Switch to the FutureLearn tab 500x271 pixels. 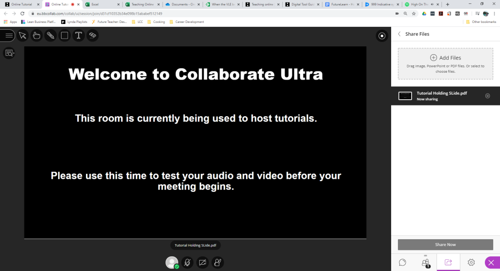(x=342, y=4)
